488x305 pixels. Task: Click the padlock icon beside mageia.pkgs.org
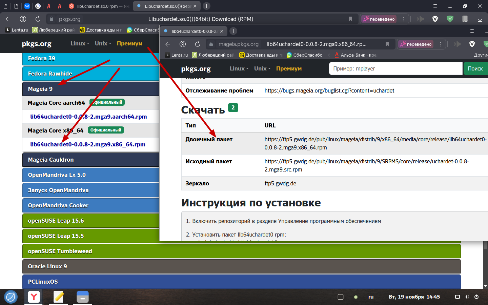211,44
